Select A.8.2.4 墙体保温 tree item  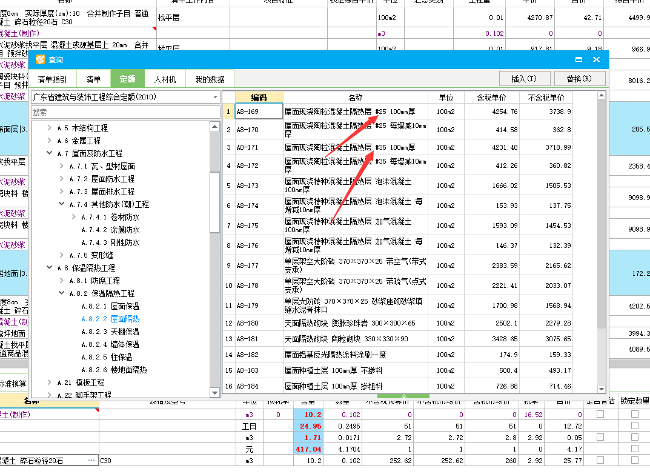click(x=111, y=344)
